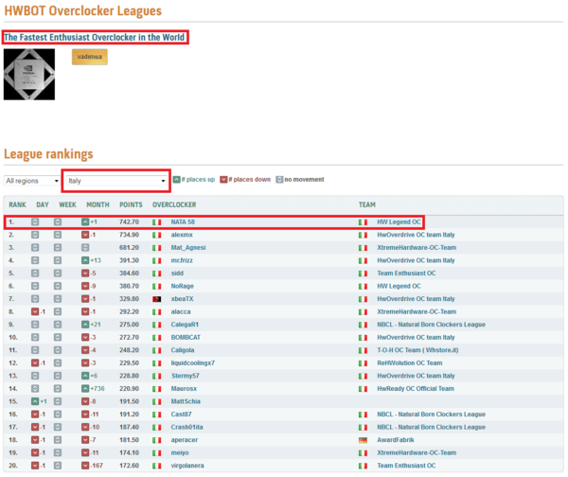568x477 pixels.
Task: Open Mat_Agnesi overclocker profile
Action: tap(188, 248)
